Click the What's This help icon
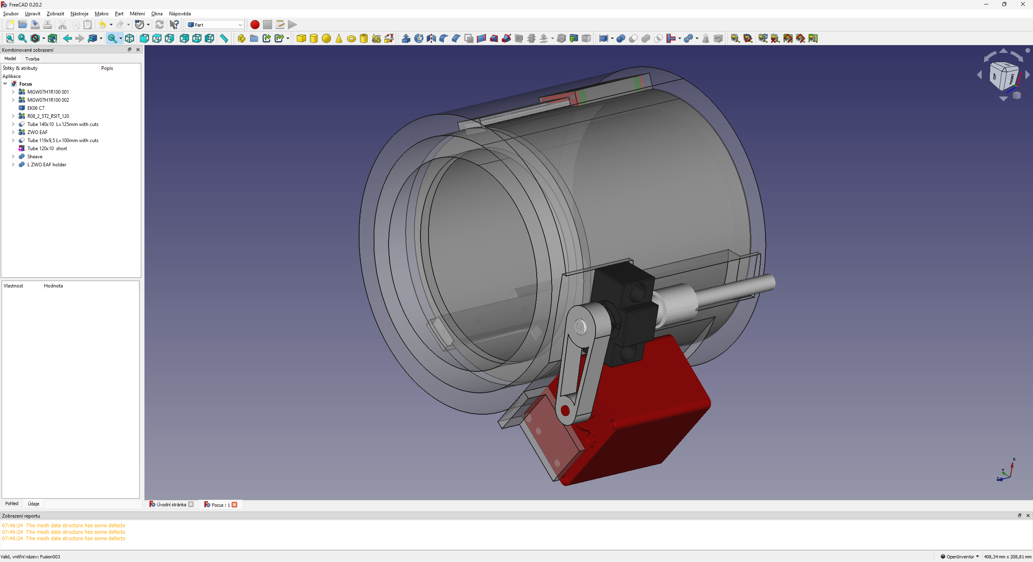The image size is (1033, 562). (174, 25)
